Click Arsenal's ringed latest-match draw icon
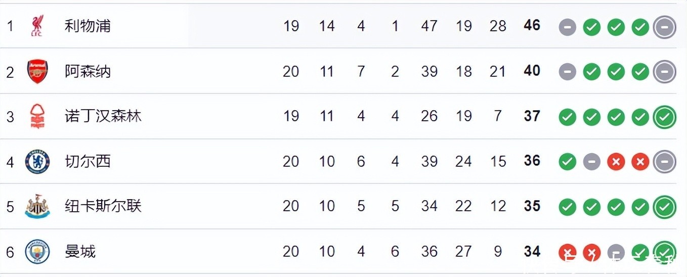The image size is (687, 277). [x=664, y=72]
